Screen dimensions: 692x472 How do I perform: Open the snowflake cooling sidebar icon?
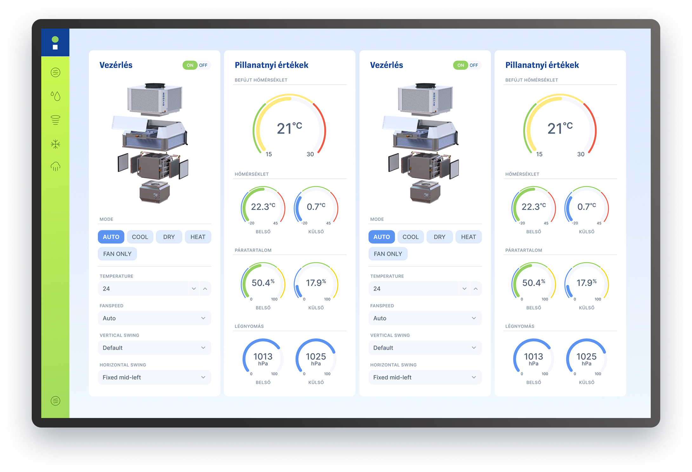[56, 144]
